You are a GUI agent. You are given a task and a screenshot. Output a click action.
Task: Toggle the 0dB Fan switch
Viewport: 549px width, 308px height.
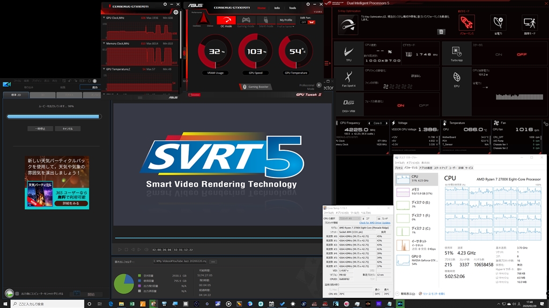pyautogui.click(x=307, y=22)
